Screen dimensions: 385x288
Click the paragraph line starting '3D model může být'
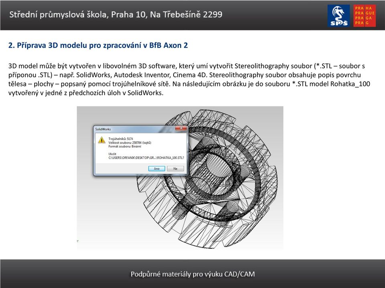pos(186,66)
